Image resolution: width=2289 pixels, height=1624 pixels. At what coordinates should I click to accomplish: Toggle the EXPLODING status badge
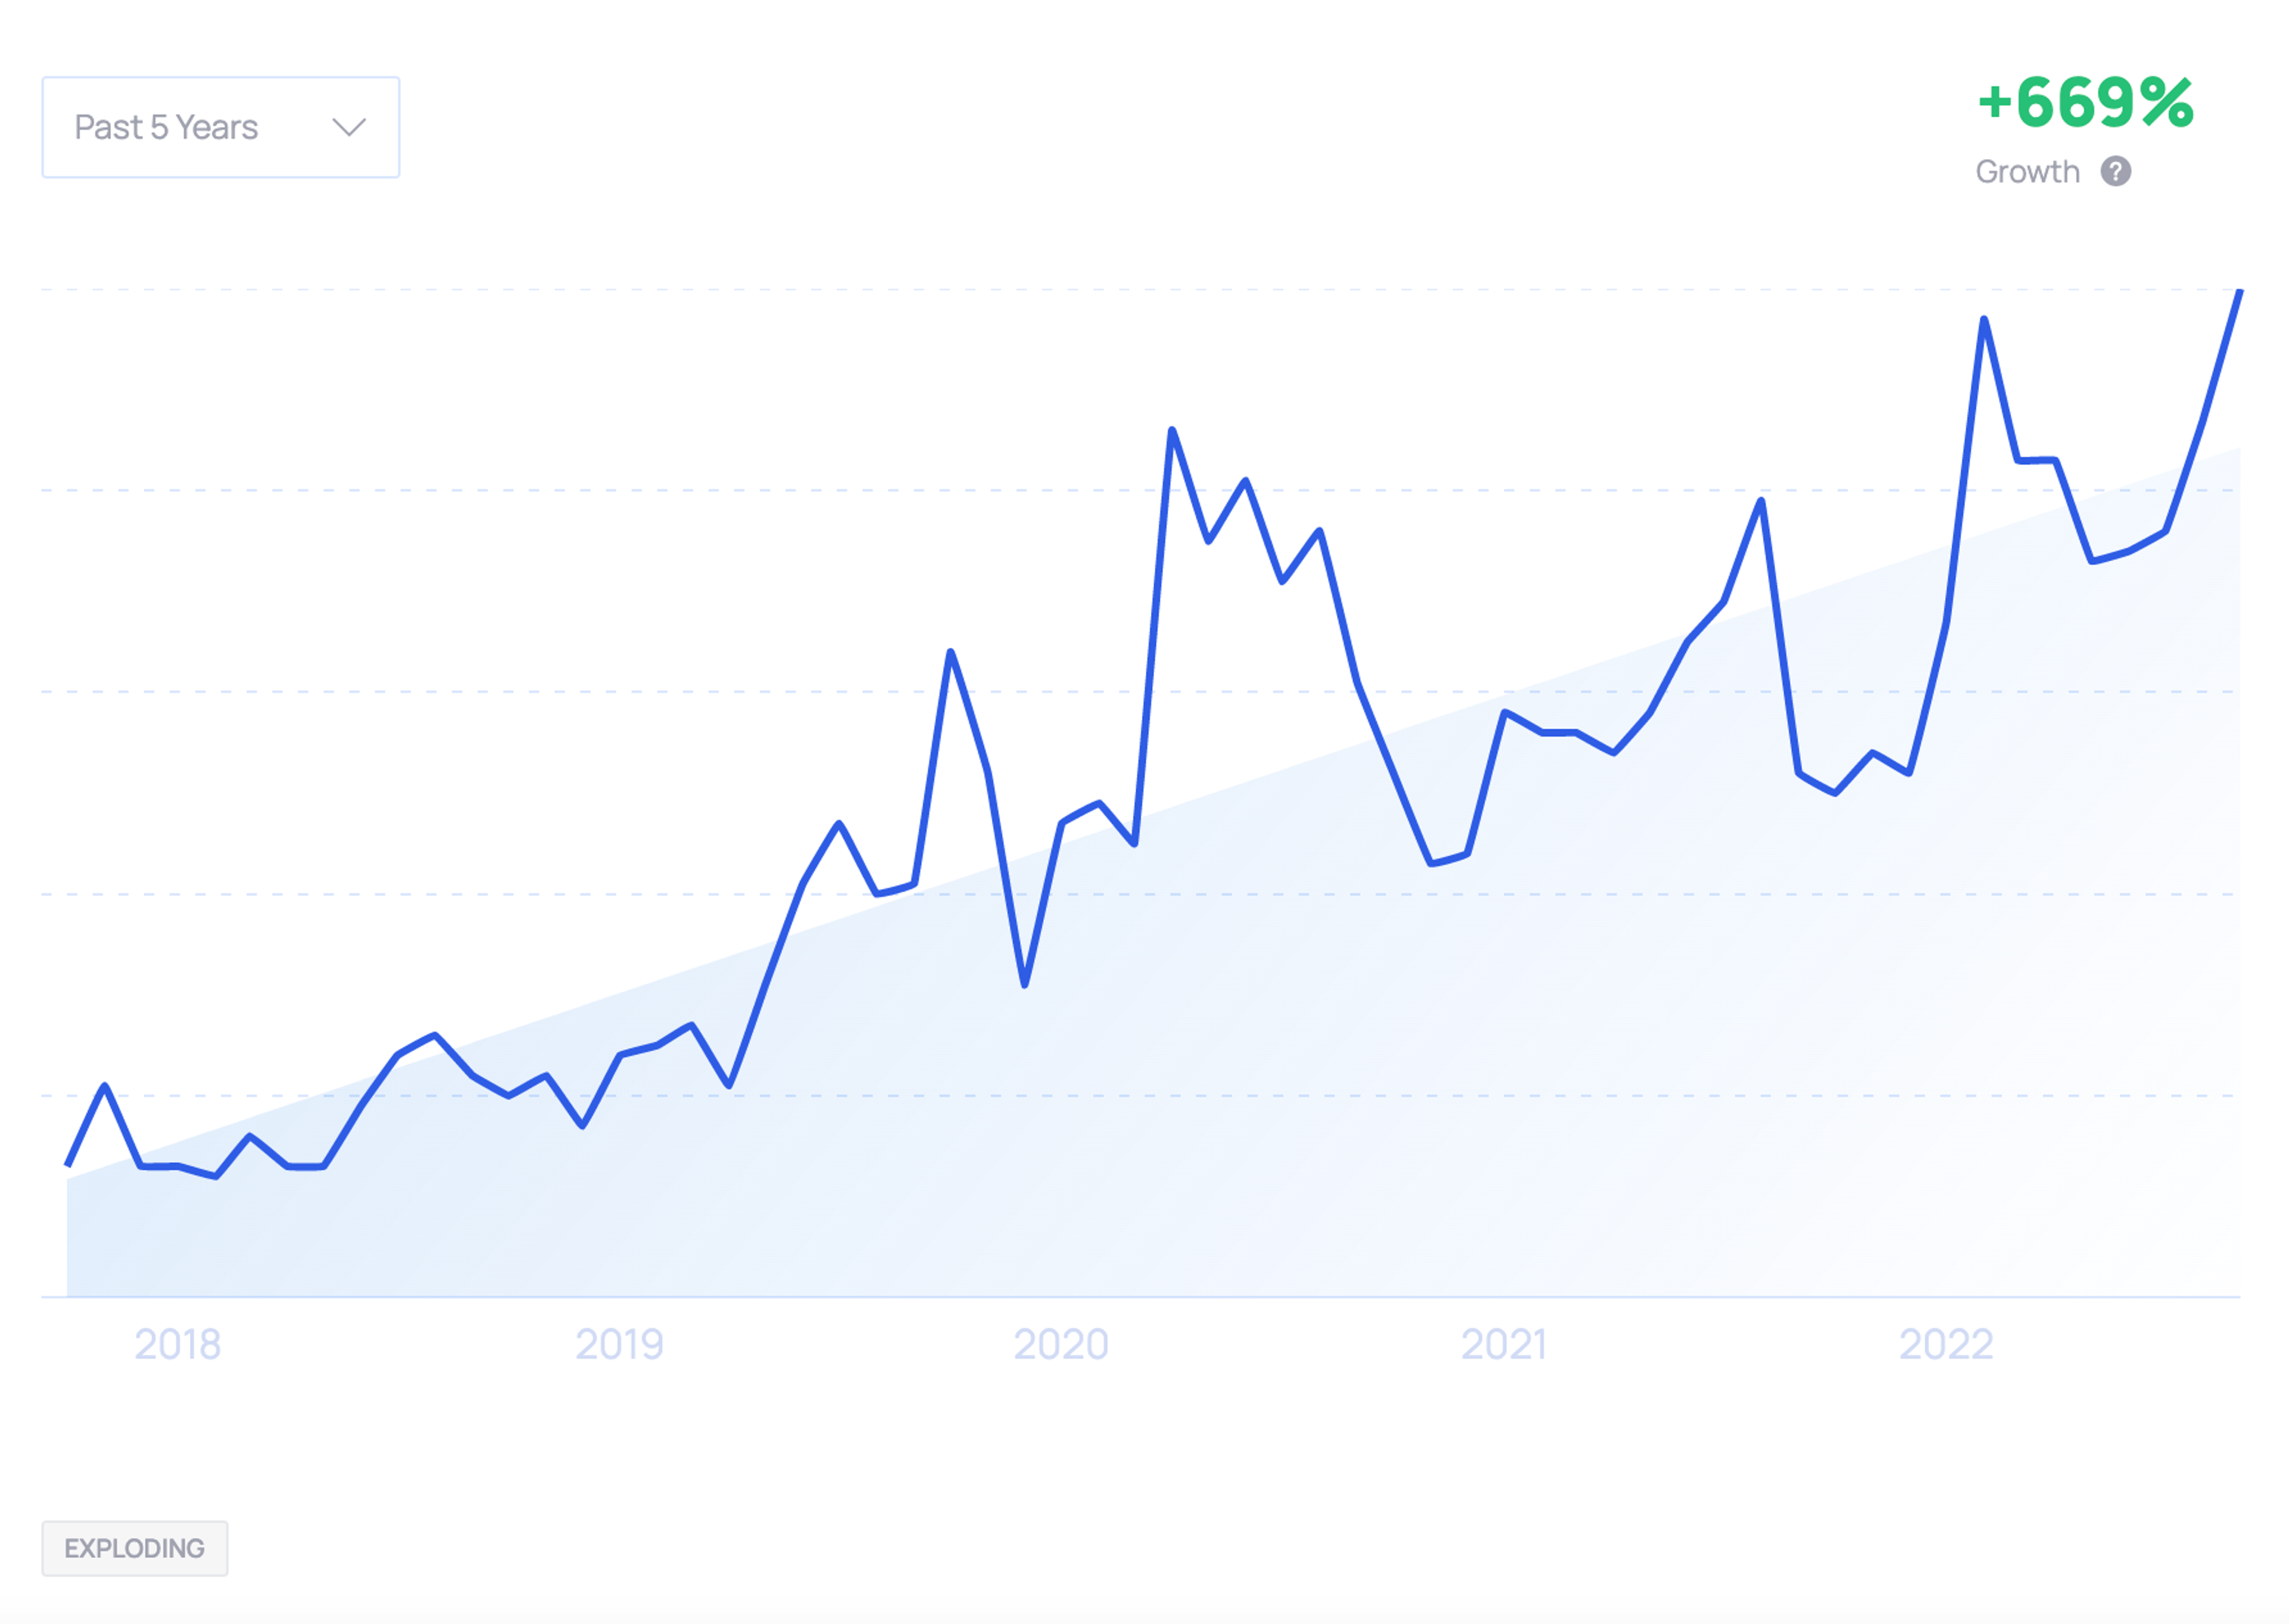[135, 1547]
